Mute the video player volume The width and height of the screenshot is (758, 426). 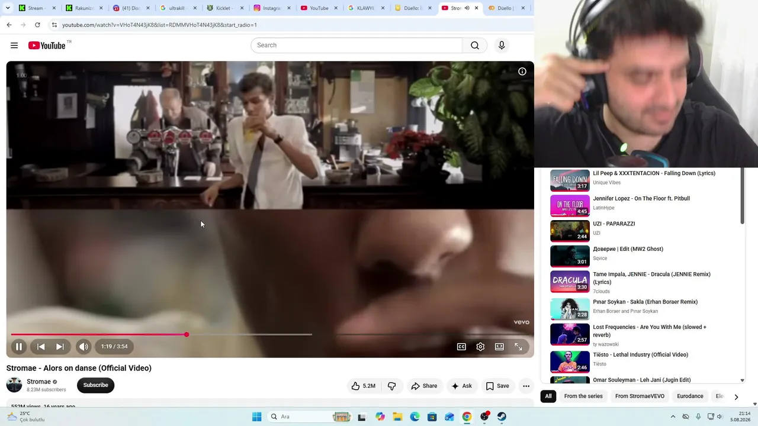83,347
